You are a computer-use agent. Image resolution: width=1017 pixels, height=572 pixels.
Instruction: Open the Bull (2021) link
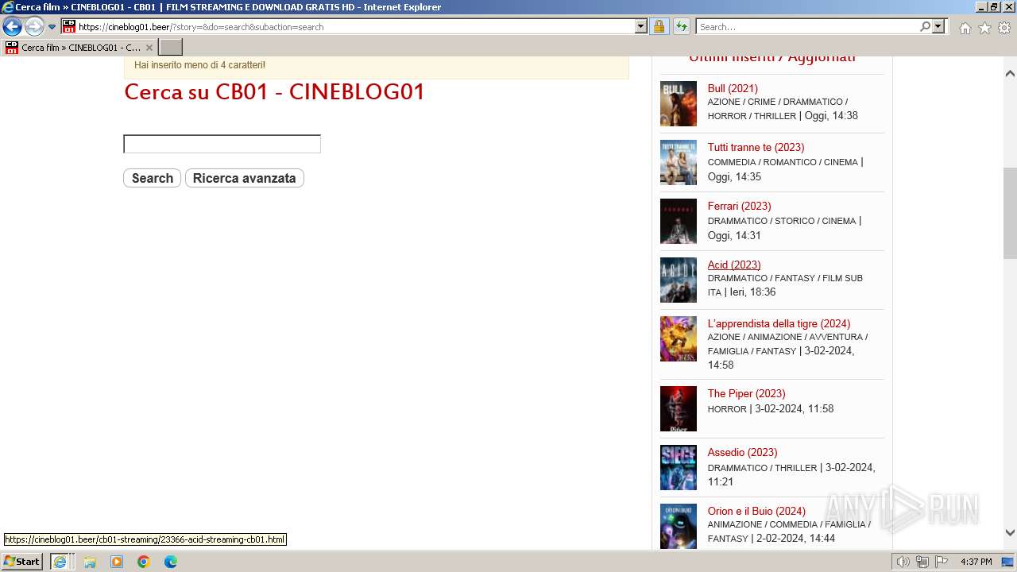(x=733, y=88)
